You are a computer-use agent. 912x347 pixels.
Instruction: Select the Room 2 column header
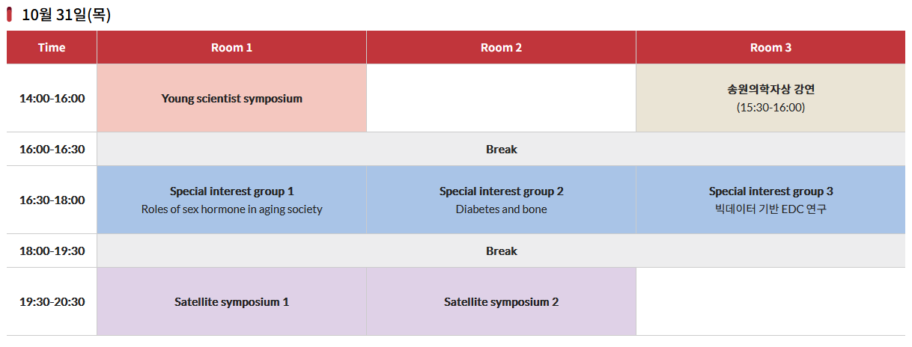tap(501, 47)
